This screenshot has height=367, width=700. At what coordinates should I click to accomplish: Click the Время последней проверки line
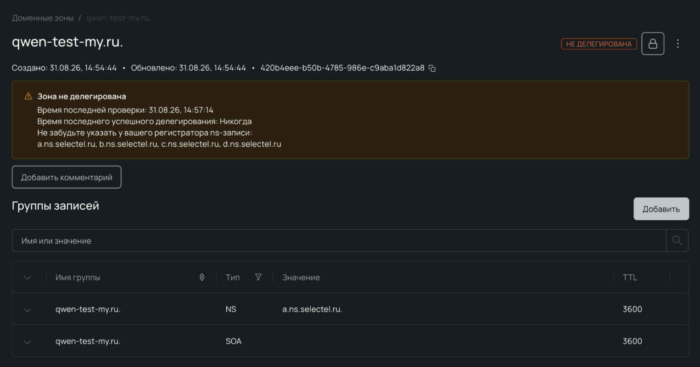[125, 110]
